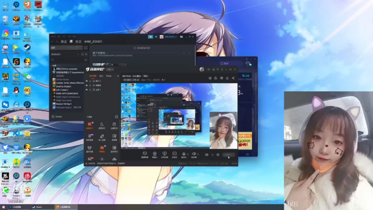Image resolution: width=373 pixels, height=210 pixels.
Task: Click the Steam library home field
Action: [66, 48]
